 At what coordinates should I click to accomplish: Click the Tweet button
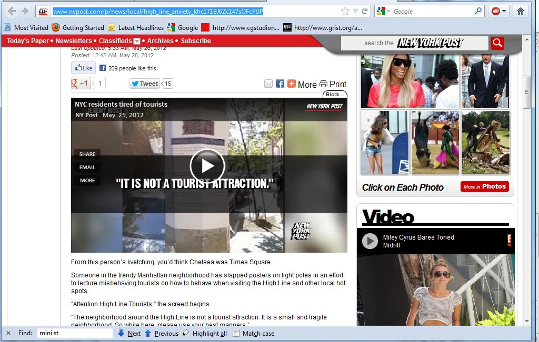click(x=145, y=84)
